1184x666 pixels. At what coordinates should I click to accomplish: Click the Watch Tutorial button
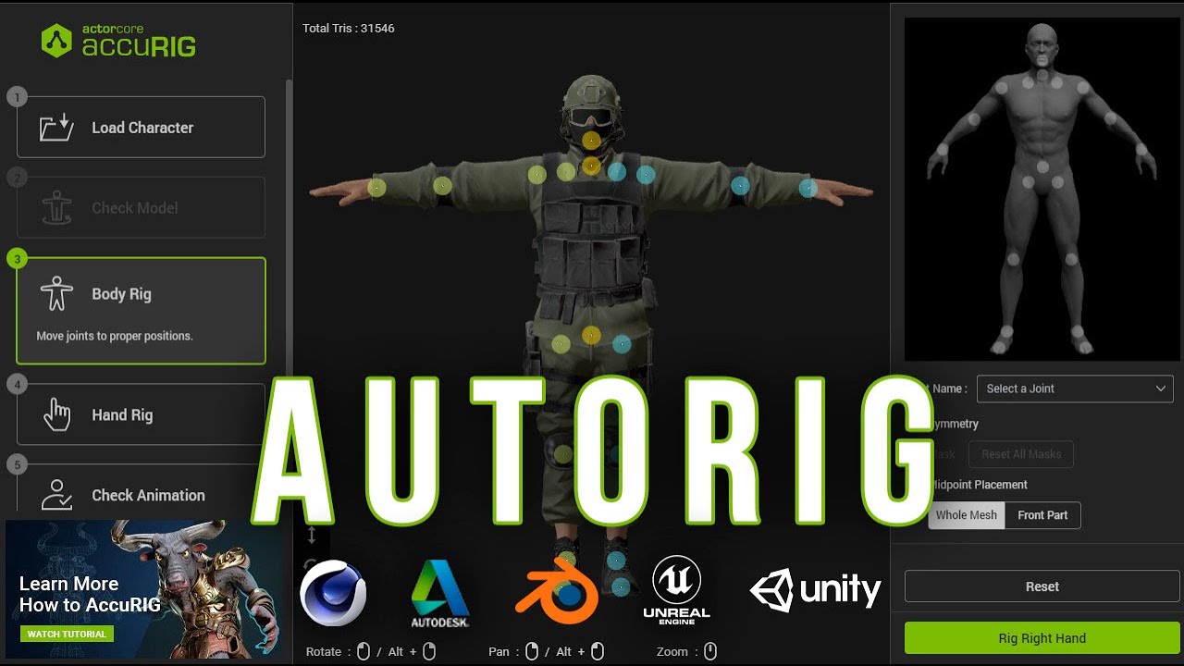[x=67, y=634]
